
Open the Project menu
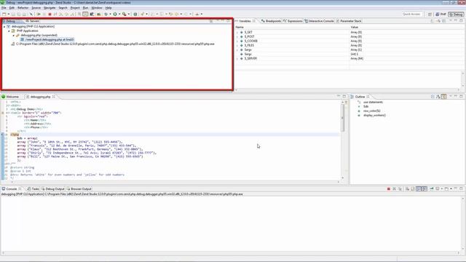pyautogui.click(x=75, y=8)
